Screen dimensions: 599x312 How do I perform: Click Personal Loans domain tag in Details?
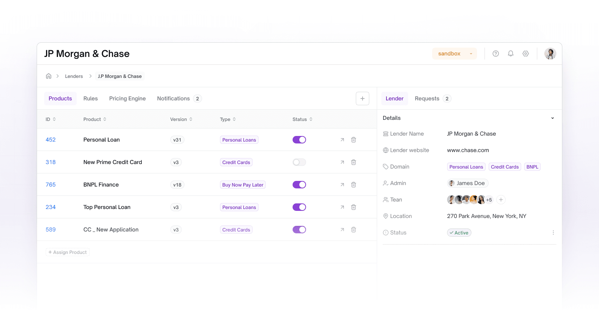click(x=466, y=167)
